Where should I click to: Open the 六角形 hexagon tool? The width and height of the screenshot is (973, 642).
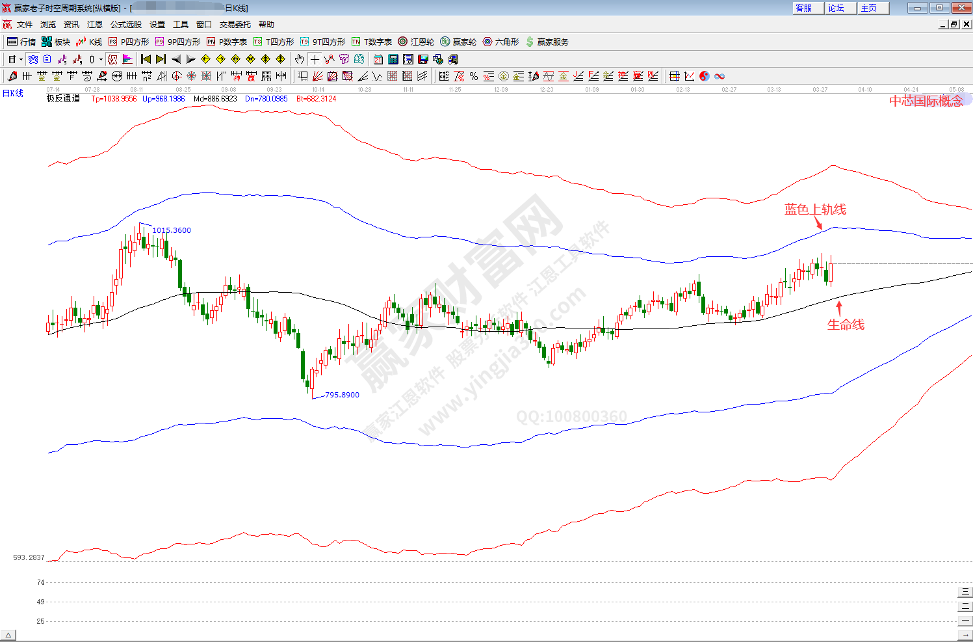click(x=500, y=42)
